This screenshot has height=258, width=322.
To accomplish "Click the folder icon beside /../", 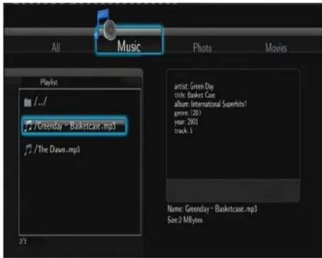I will click(x=27, y=102).
